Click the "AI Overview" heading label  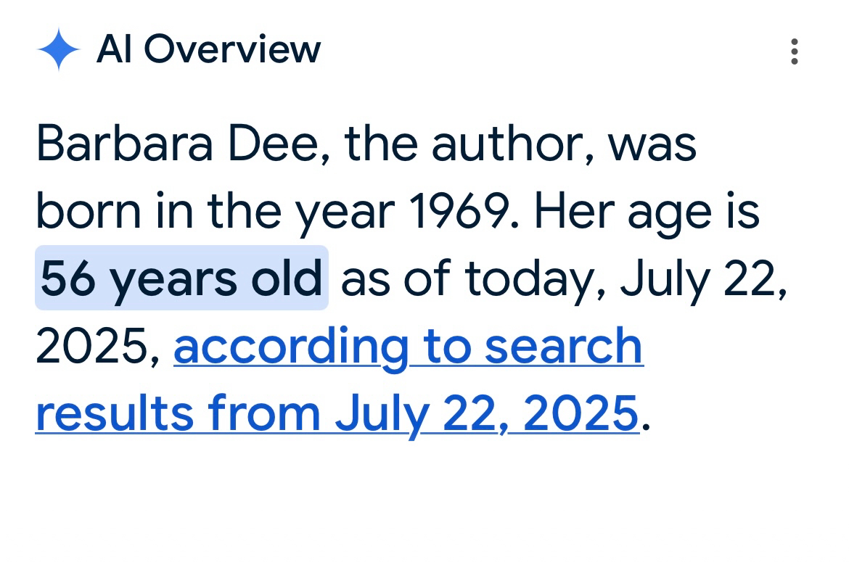click(x=208, y=50)
